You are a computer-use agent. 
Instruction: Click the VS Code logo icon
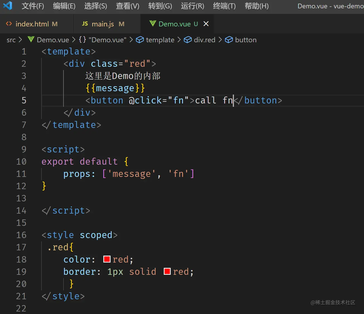[x=8, y=6]
